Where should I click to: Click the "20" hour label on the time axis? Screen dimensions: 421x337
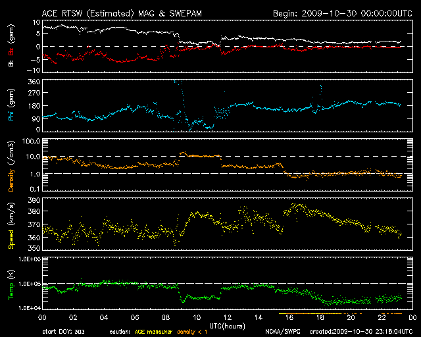pyautogui.click(x=351, y=318)
